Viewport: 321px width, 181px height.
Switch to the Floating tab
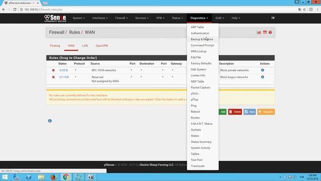point(55,46)
